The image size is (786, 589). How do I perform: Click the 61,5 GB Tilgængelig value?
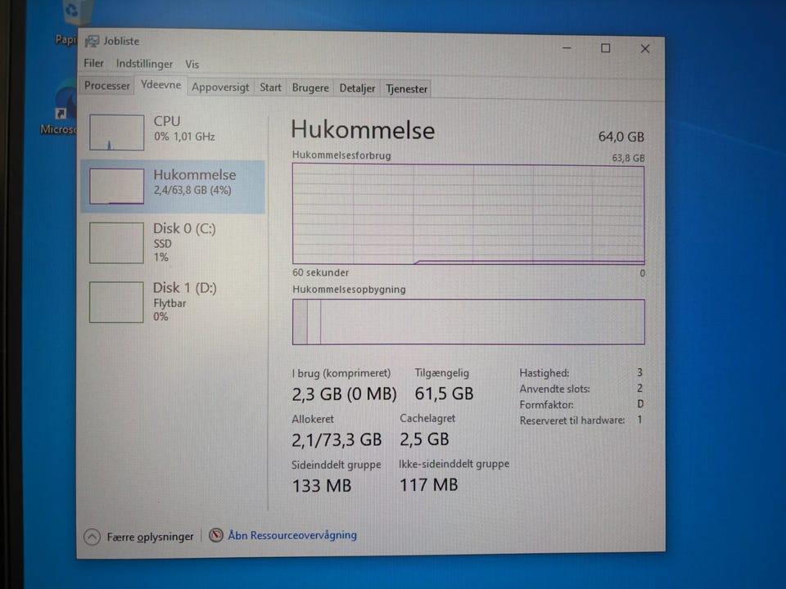444,393
